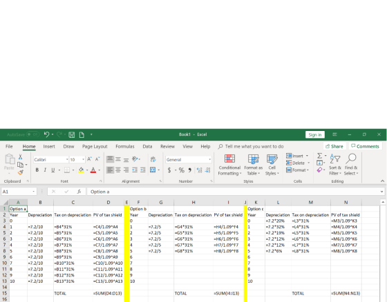This screenshot has height=302, width=387.
Task: Increase the font size with the larger A icon
Action: click(90, 159)
